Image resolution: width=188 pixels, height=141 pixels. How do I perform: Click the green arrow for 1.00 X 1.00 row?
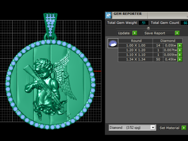coord(180,45)
